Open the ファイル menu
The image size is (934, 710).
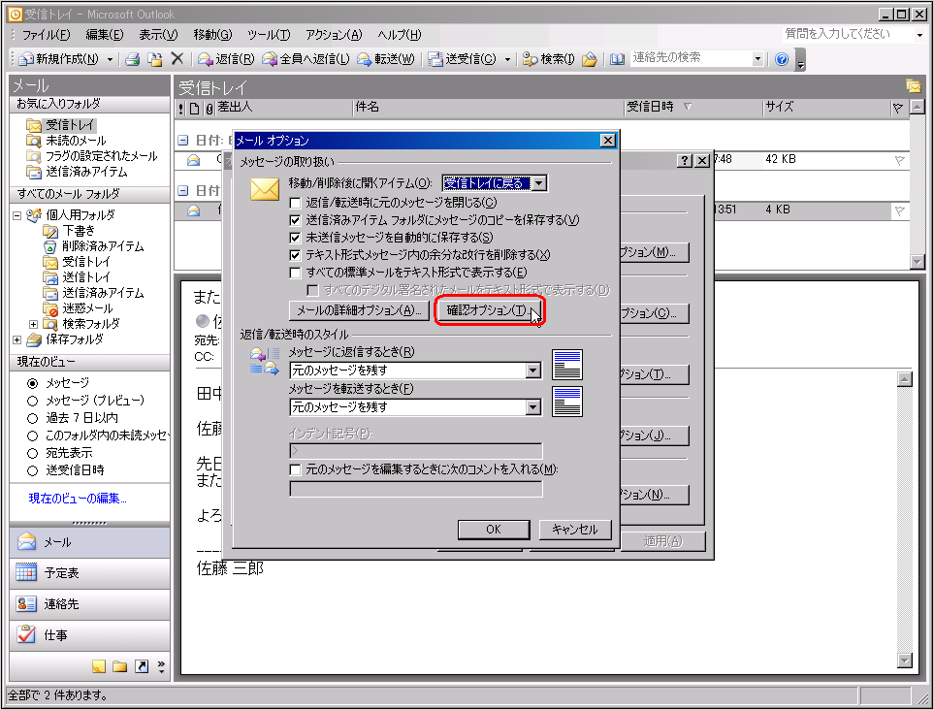[46, 35]
